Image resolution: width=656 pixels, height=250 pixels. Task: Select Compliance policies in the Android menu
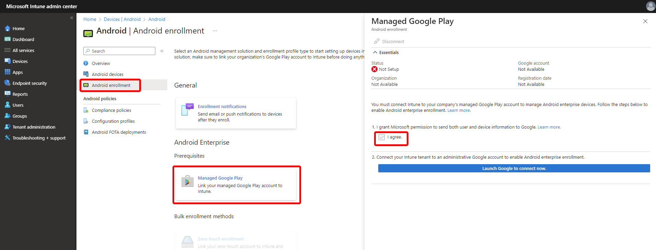[111, 110]
